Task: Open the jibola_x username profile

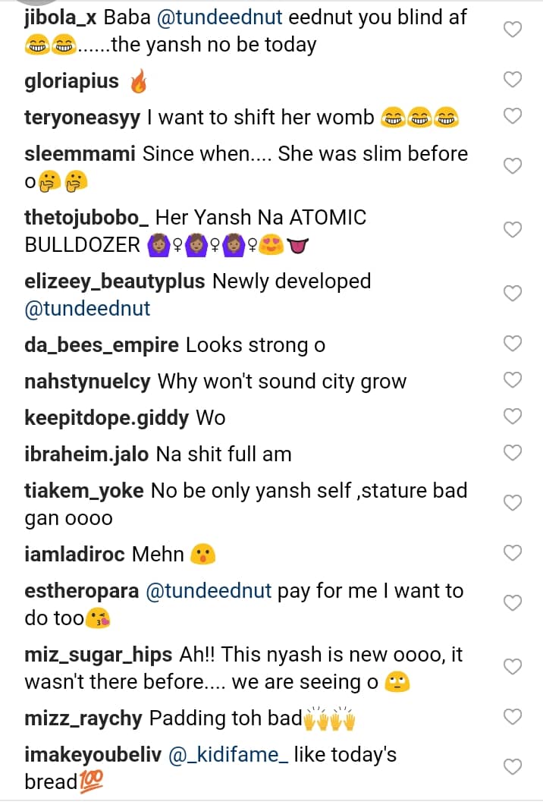Action: click(x=61, y=17)
